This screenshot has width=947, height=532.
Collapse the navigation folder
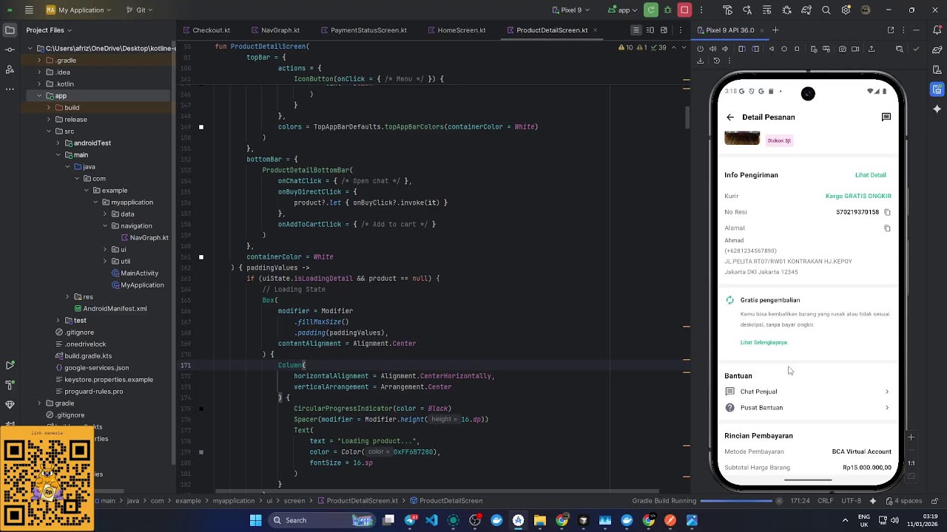(x=104, y=226)
